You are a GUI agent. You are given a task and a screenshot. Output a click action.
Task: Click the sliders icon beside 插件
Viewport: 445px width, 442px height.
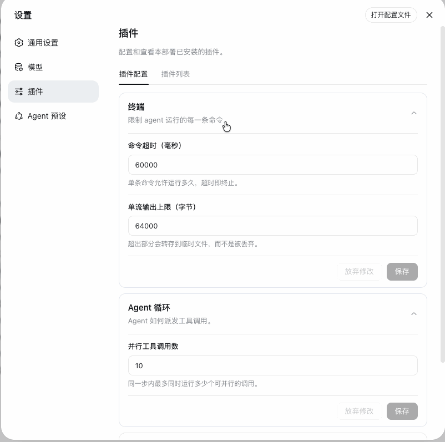pos(19,92)
